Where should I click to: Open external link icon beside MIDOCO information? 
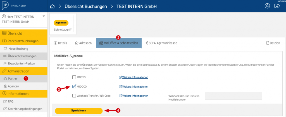click(120, 86)
